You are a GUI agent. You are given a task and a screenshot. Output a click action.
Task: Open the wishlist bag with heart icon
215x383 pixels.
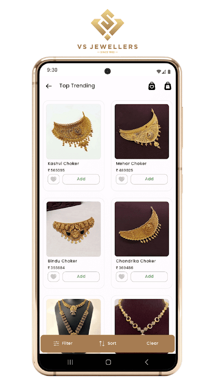tap(152, 86)
